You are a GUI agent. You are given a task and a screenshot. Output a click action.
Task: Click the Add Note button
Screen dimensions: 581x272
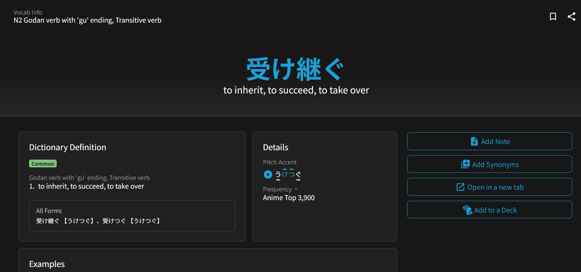coord(490,141)
